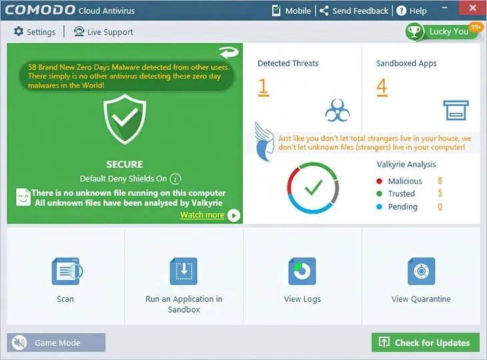Click the Pending legend label
Viewport: 487px width, 360px height.
(402, 207)
